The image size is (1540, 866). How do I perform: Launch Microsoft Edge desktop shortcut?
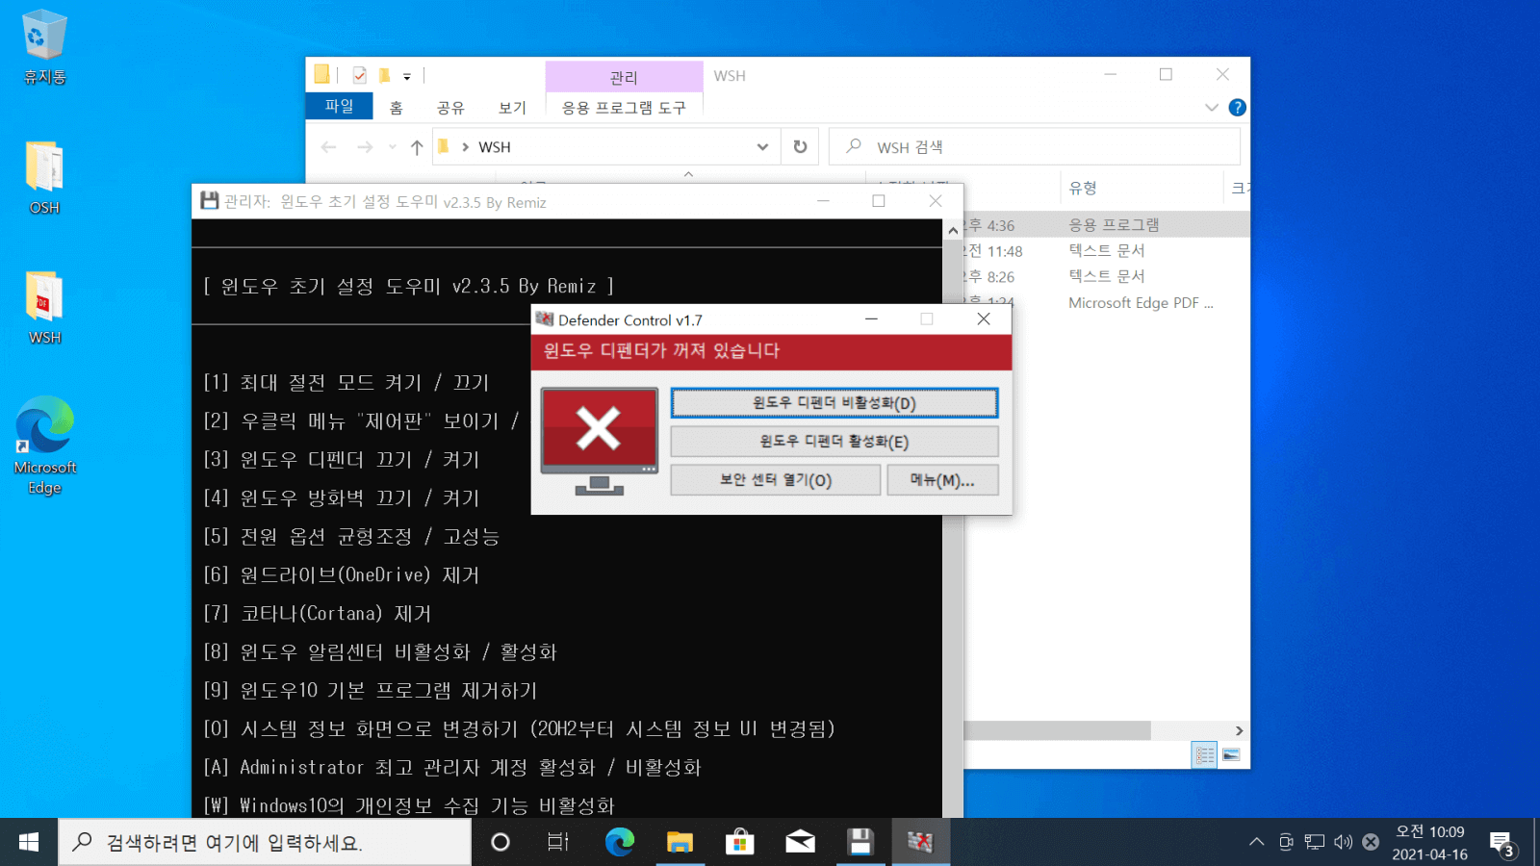click(44, 446)
